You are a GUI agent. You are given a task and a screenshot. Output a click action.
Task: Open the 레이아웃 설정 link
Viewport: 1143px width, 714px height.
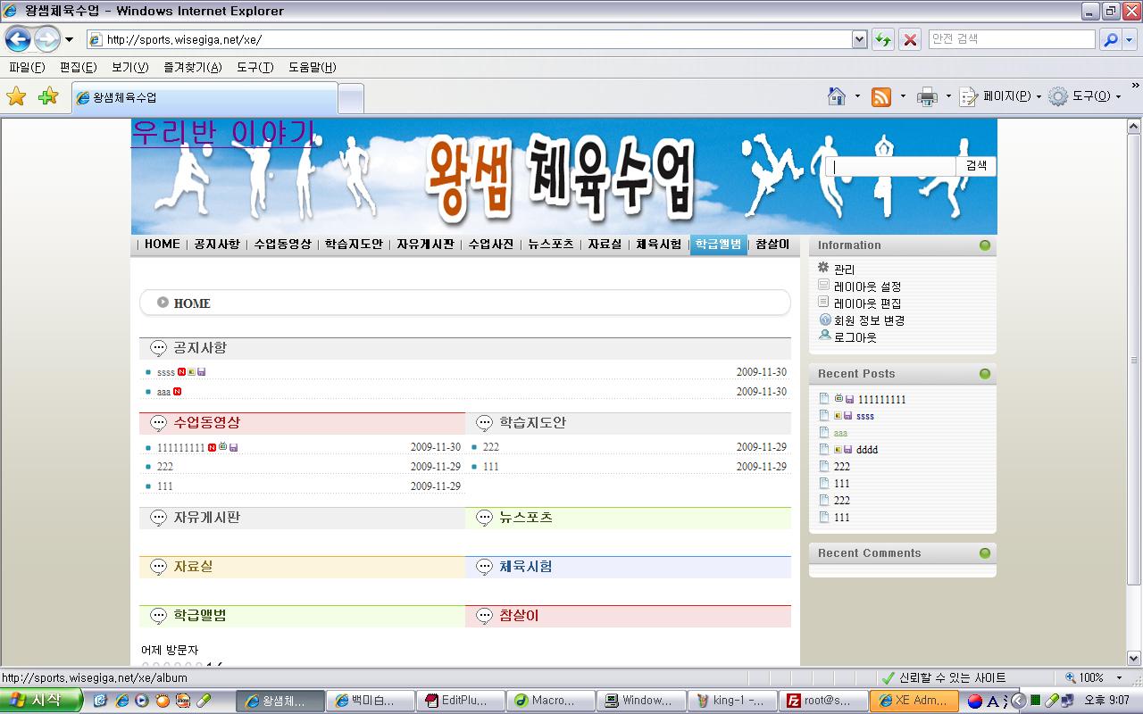pos(867,286)
